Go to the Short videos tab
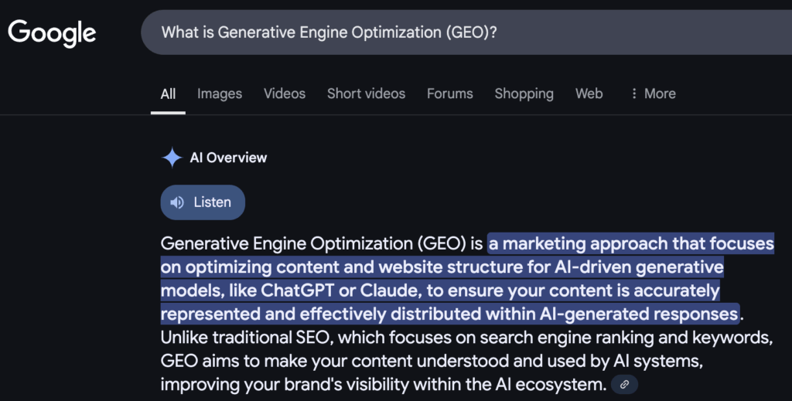This screenshot has width=792, height=401. click(366, 93)
